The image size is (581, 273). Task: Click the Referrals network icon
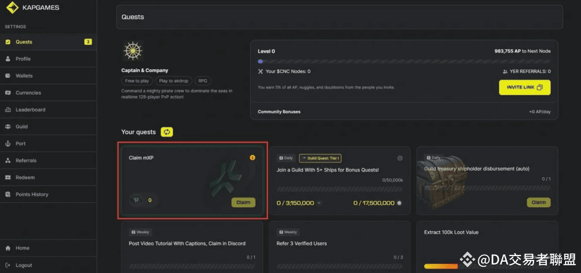click(x=8, y=160)
